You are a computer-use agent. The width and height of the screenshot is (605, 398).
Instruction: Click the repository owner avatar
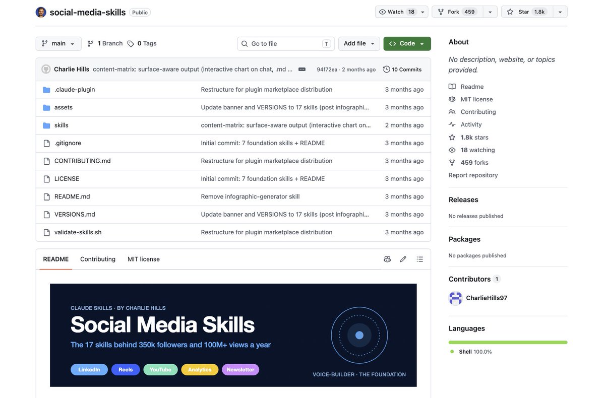41,12
